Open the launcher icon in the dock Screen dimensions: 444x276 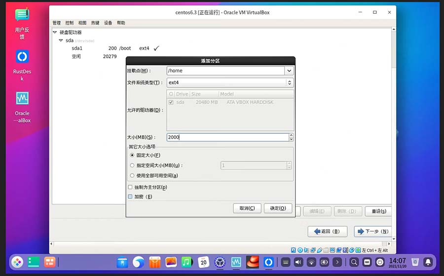18,262
